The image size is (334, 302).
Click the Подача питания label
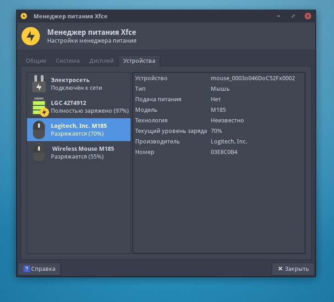158,99
